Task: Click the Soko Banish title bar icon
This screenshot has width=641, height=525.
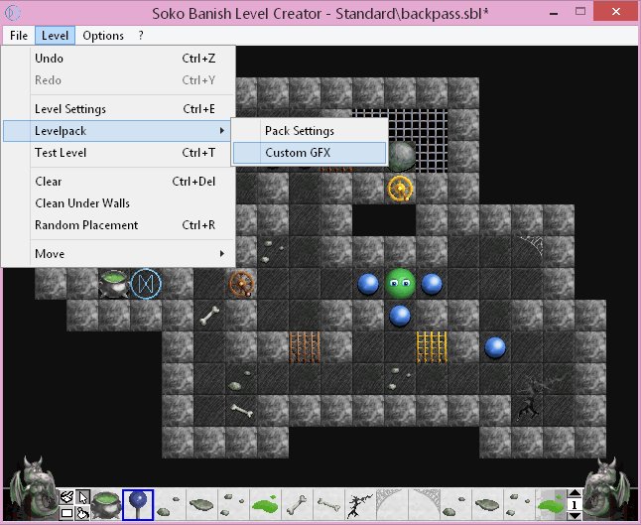Action: [x=12, y=13]
